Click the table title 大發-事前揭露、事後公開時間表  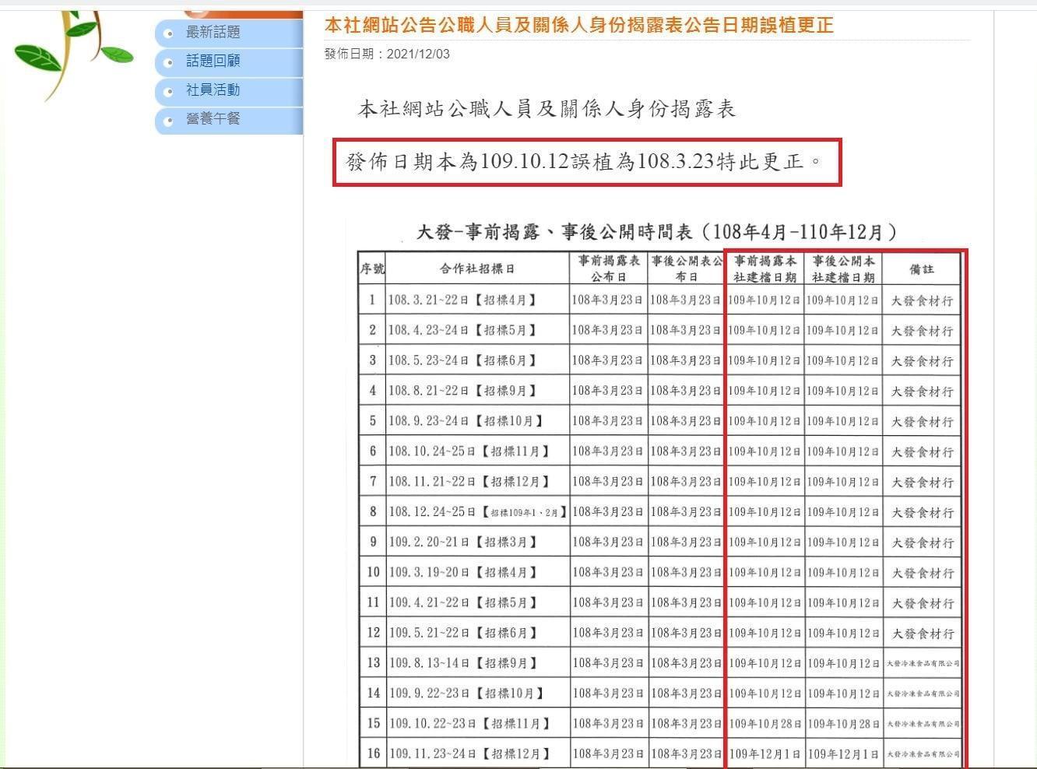click(x=657, y=232)
